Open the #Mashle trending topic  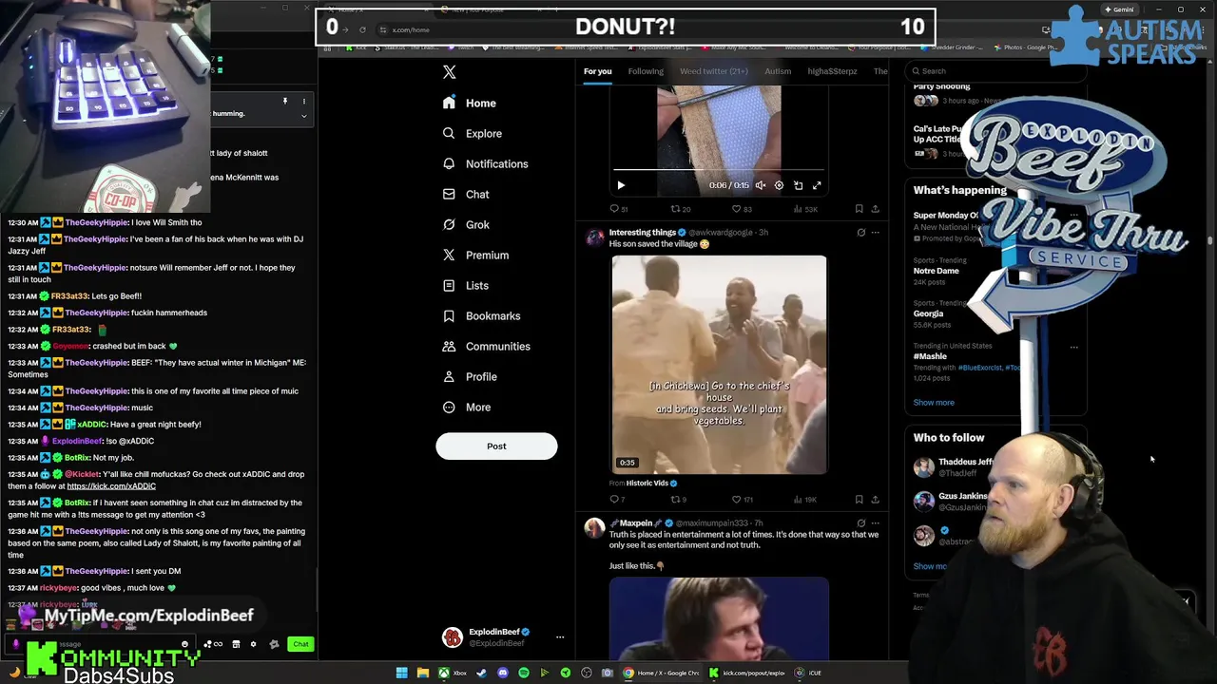(930, 356)
